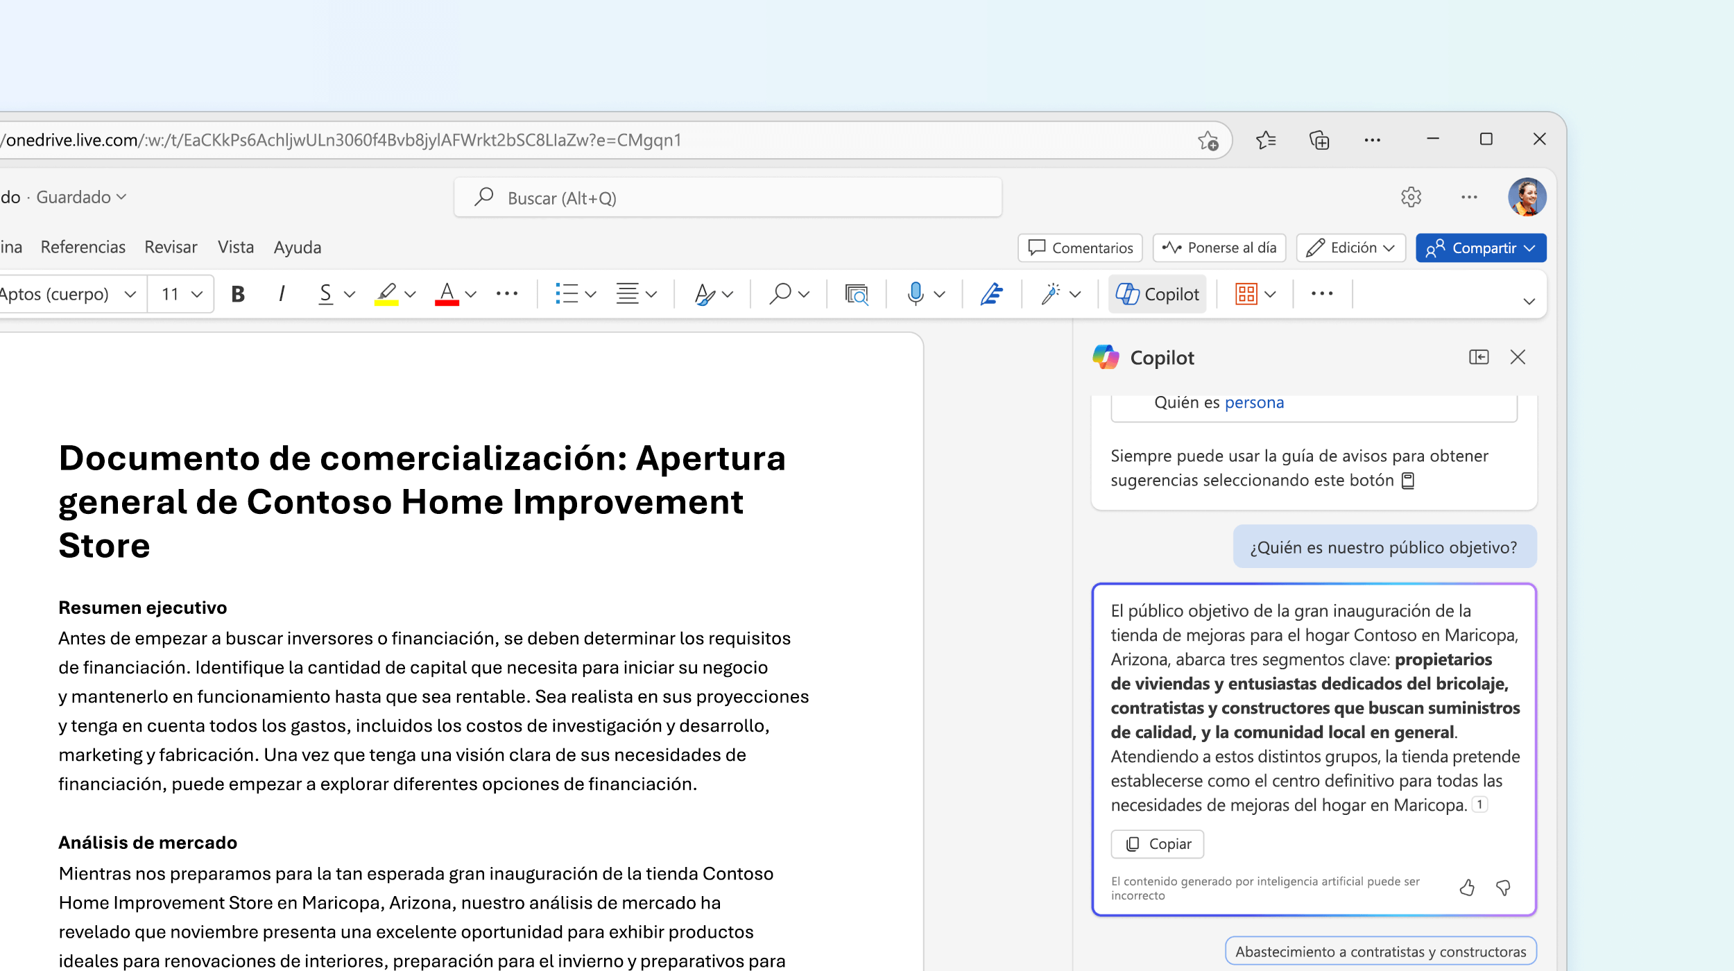Open underline style dropdown arrow
This screenshot has width=1734, height=971.
[350, 295]
